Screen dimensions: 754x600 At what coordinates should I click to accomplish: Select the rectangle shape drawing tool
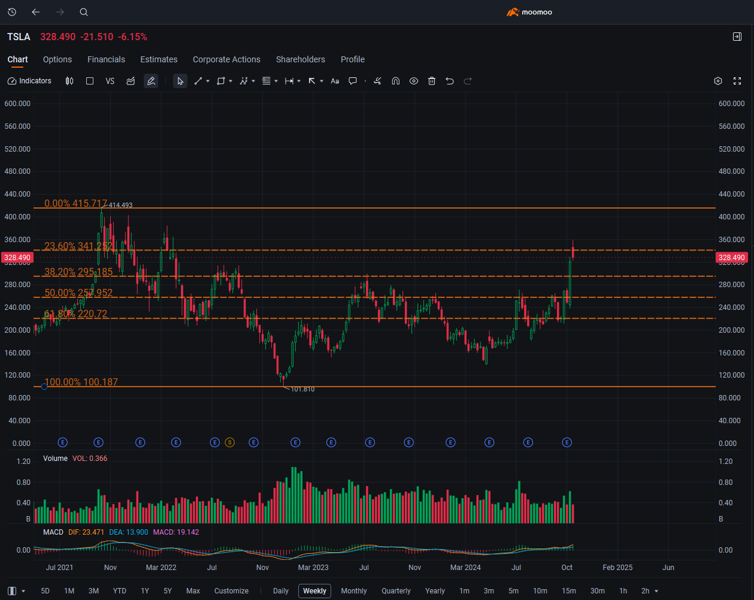click(x=221, y=81)
